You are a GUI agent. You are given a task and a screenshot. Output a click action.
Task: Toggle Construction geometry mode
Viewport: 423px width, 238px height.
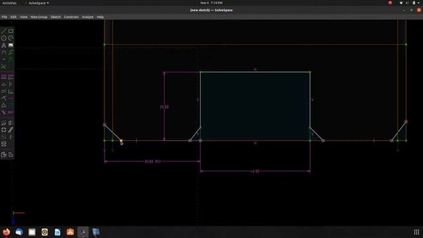[x=11, y=59]
